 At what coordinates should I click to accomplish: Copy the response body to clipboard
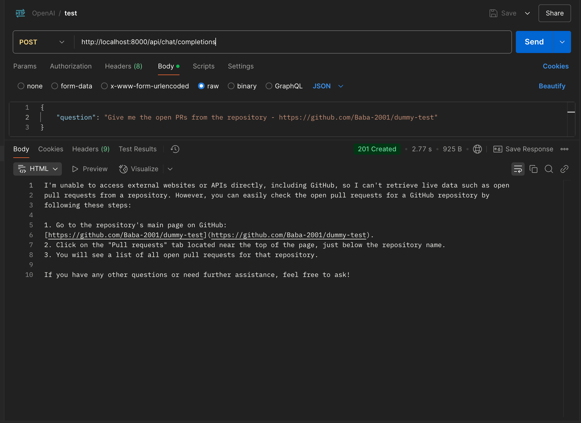(533, 169)
